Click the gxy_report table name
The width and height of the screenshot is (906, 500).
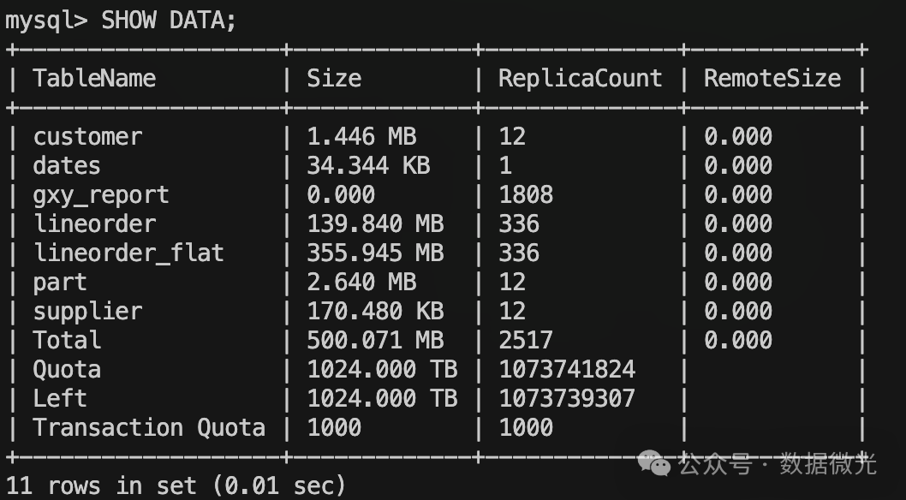pyautogui.click(x=101, y=195)
